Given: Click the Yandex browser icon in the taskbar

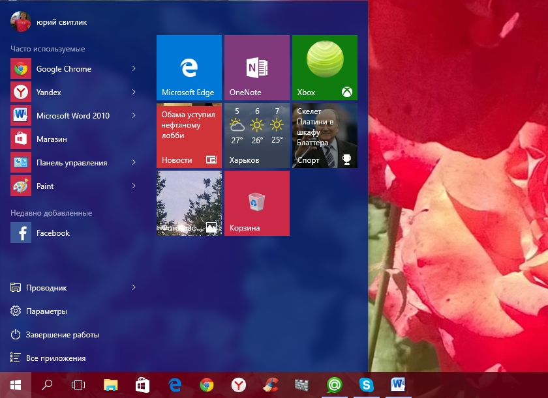Looking at the screenshot, I should [x=239, y=385].
